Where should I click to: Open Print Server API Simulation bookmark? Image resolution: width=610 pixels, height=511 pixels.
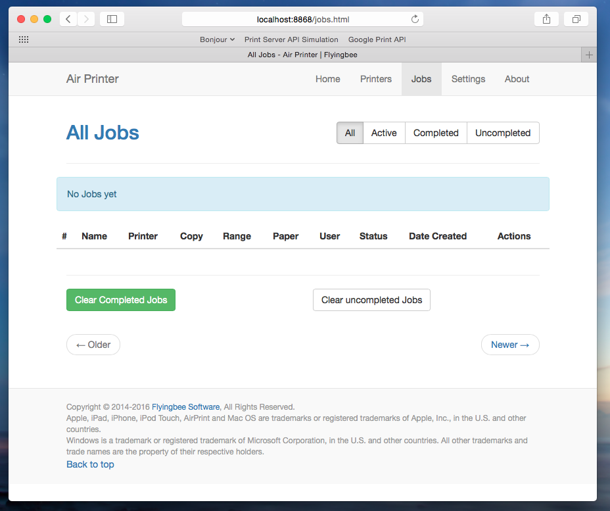coord(291,39)
